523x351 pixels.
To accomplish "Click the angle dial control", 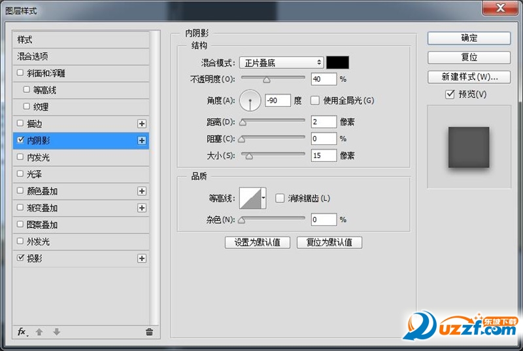I will [x=250, y=101].
